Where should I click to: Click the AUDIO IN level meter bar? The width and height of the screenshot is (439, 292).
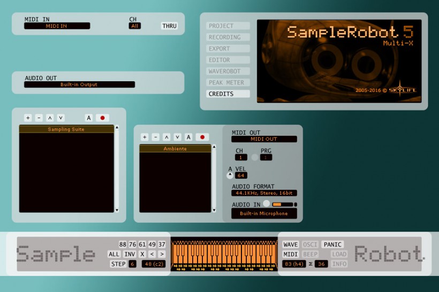(x=283, y=204)
